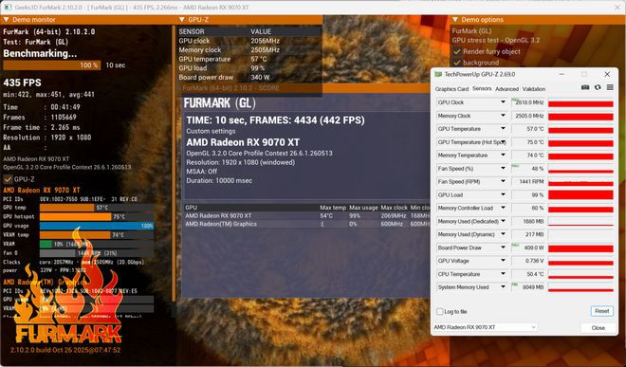Click the FurMark title bar application icon
This screenshot has width=626, height=367.
(8, 8)
